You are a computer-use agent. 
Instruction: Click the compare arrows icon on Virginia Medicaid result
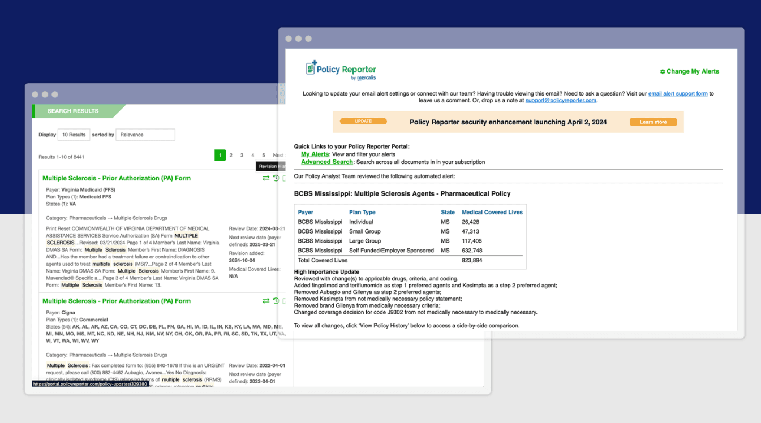(x=265, y=178)
